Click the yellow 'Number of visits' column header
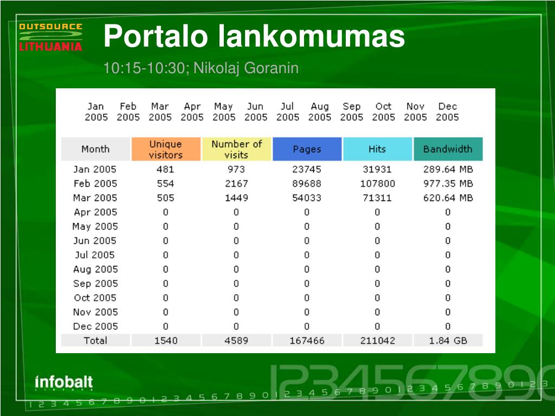Viewport: 555px width, 416px height. (236, 149)
